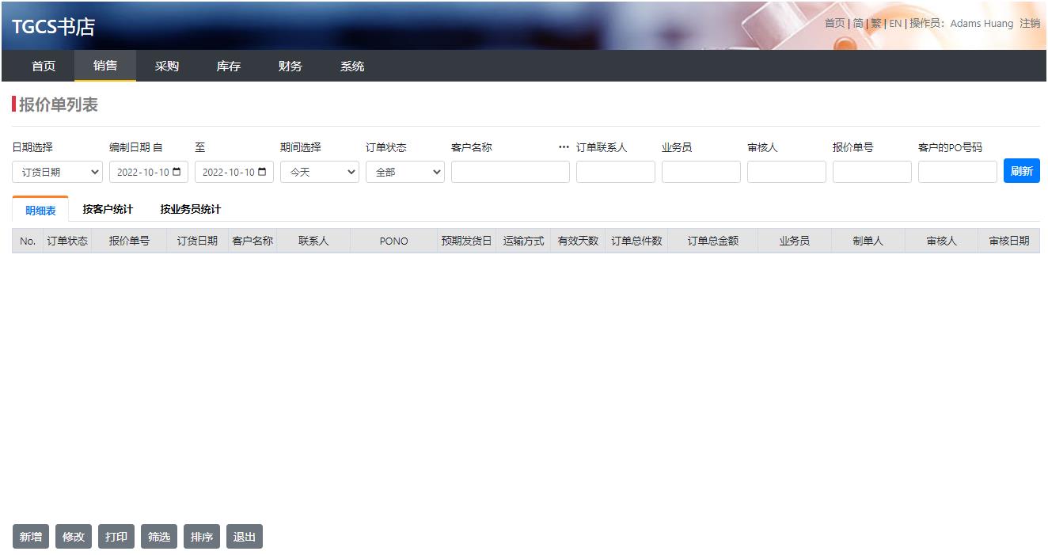Go to 首页 in the navigation bar

tap(44, 67)
